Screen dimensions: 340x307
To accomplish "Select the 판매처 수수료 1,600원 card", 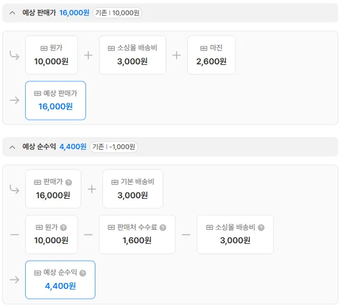I will 137,234.
